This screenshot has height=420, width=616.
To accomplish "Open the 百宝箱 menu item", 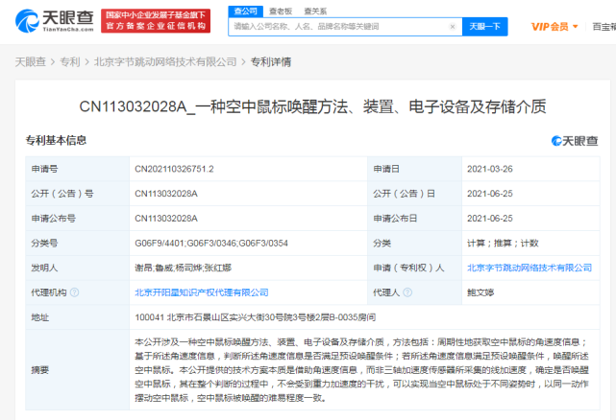I will click(604, 27).
